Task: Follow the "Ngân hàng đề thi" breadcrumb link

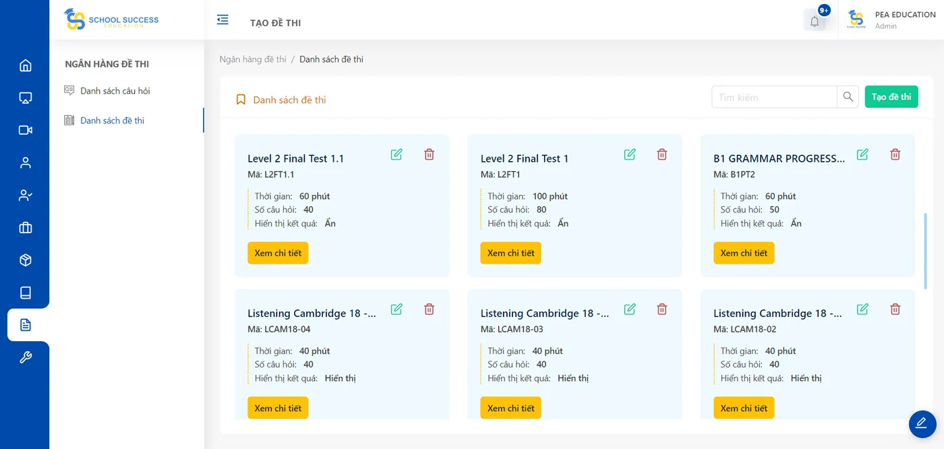Action: tap(253, 59)
